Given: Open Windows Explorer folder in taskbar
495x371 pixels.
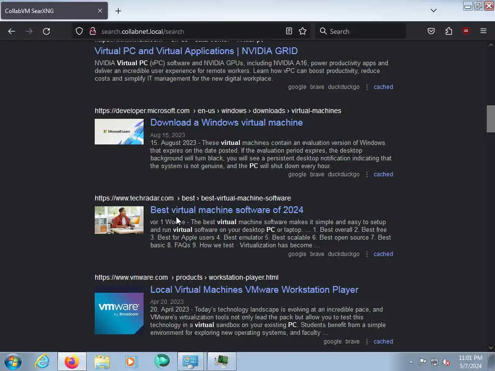Looking at the screenshot, I should pyautogui.click(x=102, y=361).
